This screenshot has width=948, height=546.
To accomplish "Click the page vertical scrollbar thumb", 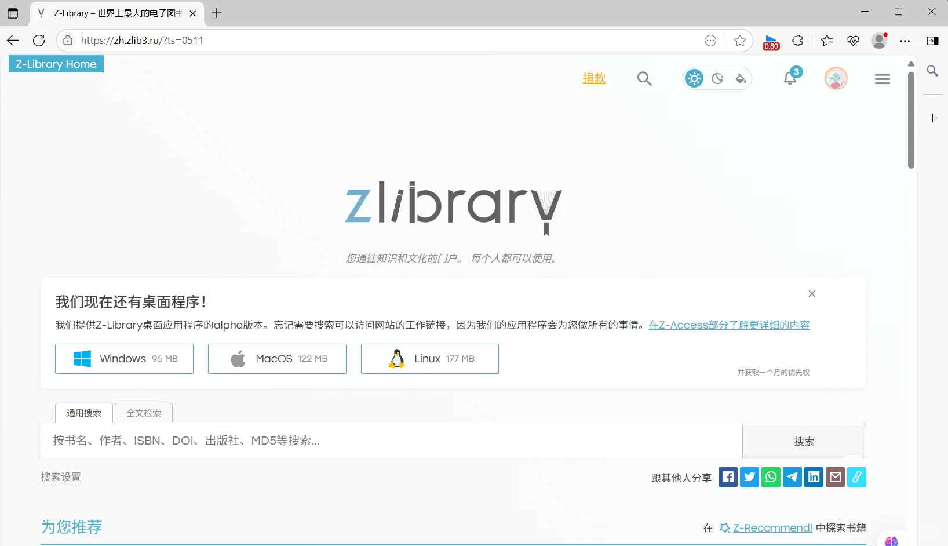I will point(911,120).
